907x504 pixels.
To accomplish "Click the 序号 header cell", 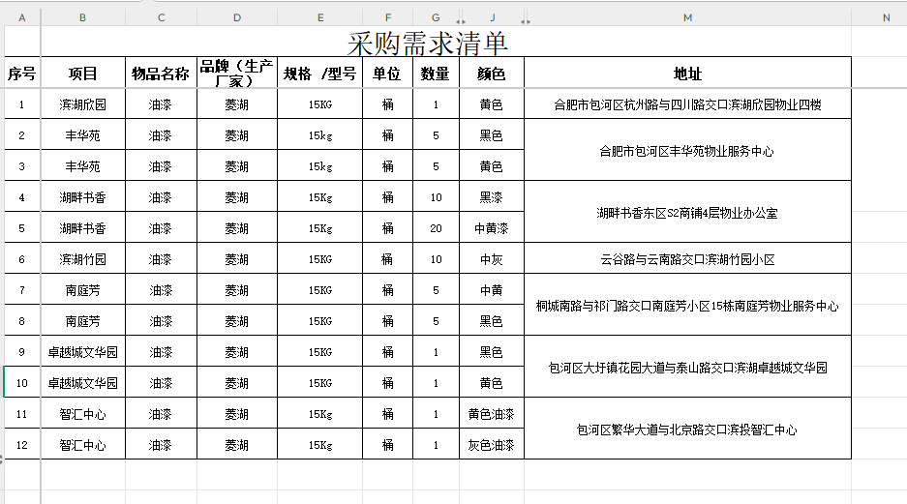I will (22, 74).
